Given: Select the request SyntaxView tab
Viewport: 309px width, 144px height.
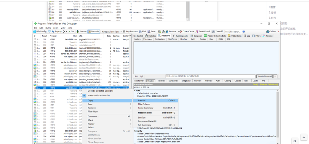Looking at the screenshot, I should pyautogui.click(x=160, y=39).
